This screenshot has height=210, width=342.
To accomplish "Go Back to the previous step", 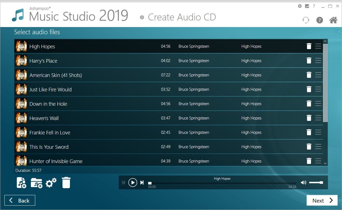I will pos(20,200).
